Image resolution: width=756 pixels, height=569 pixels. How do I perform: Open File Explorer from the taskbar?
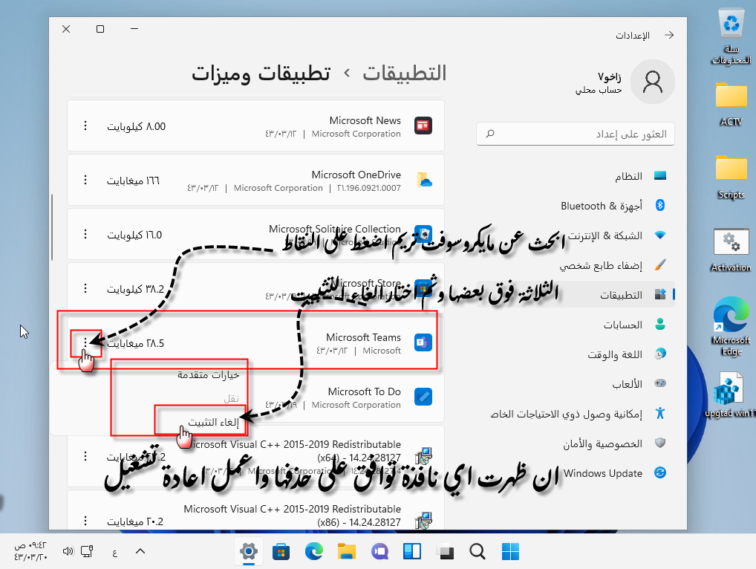(x=347, y=551)
